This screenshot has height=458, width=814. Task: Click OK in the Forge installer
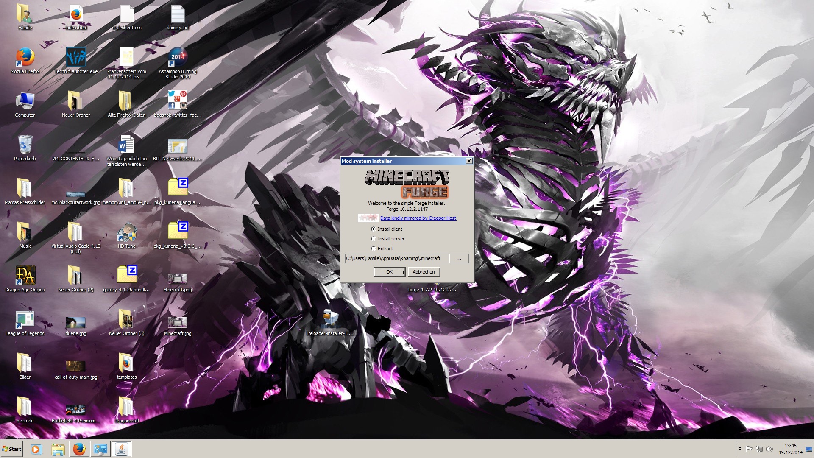389,272
